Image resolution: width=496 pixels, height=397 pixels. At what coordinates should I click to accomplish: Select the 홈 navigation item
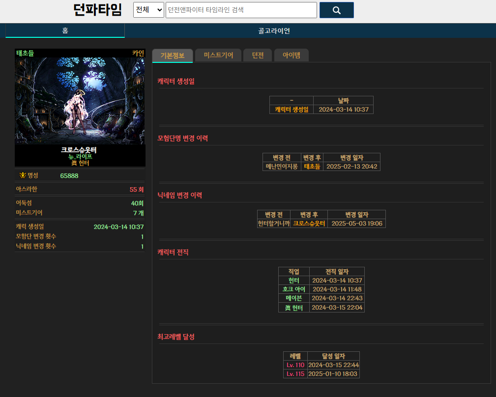pos(65,30)
